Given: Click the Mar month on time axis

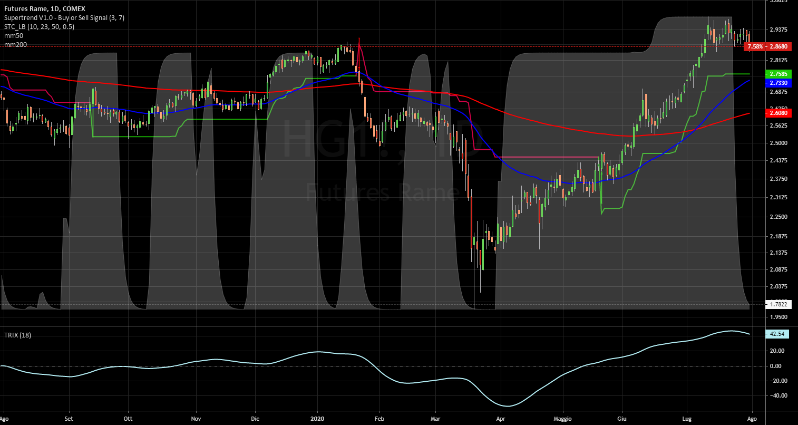Looking at the screenshot, I should coord(435,418).
